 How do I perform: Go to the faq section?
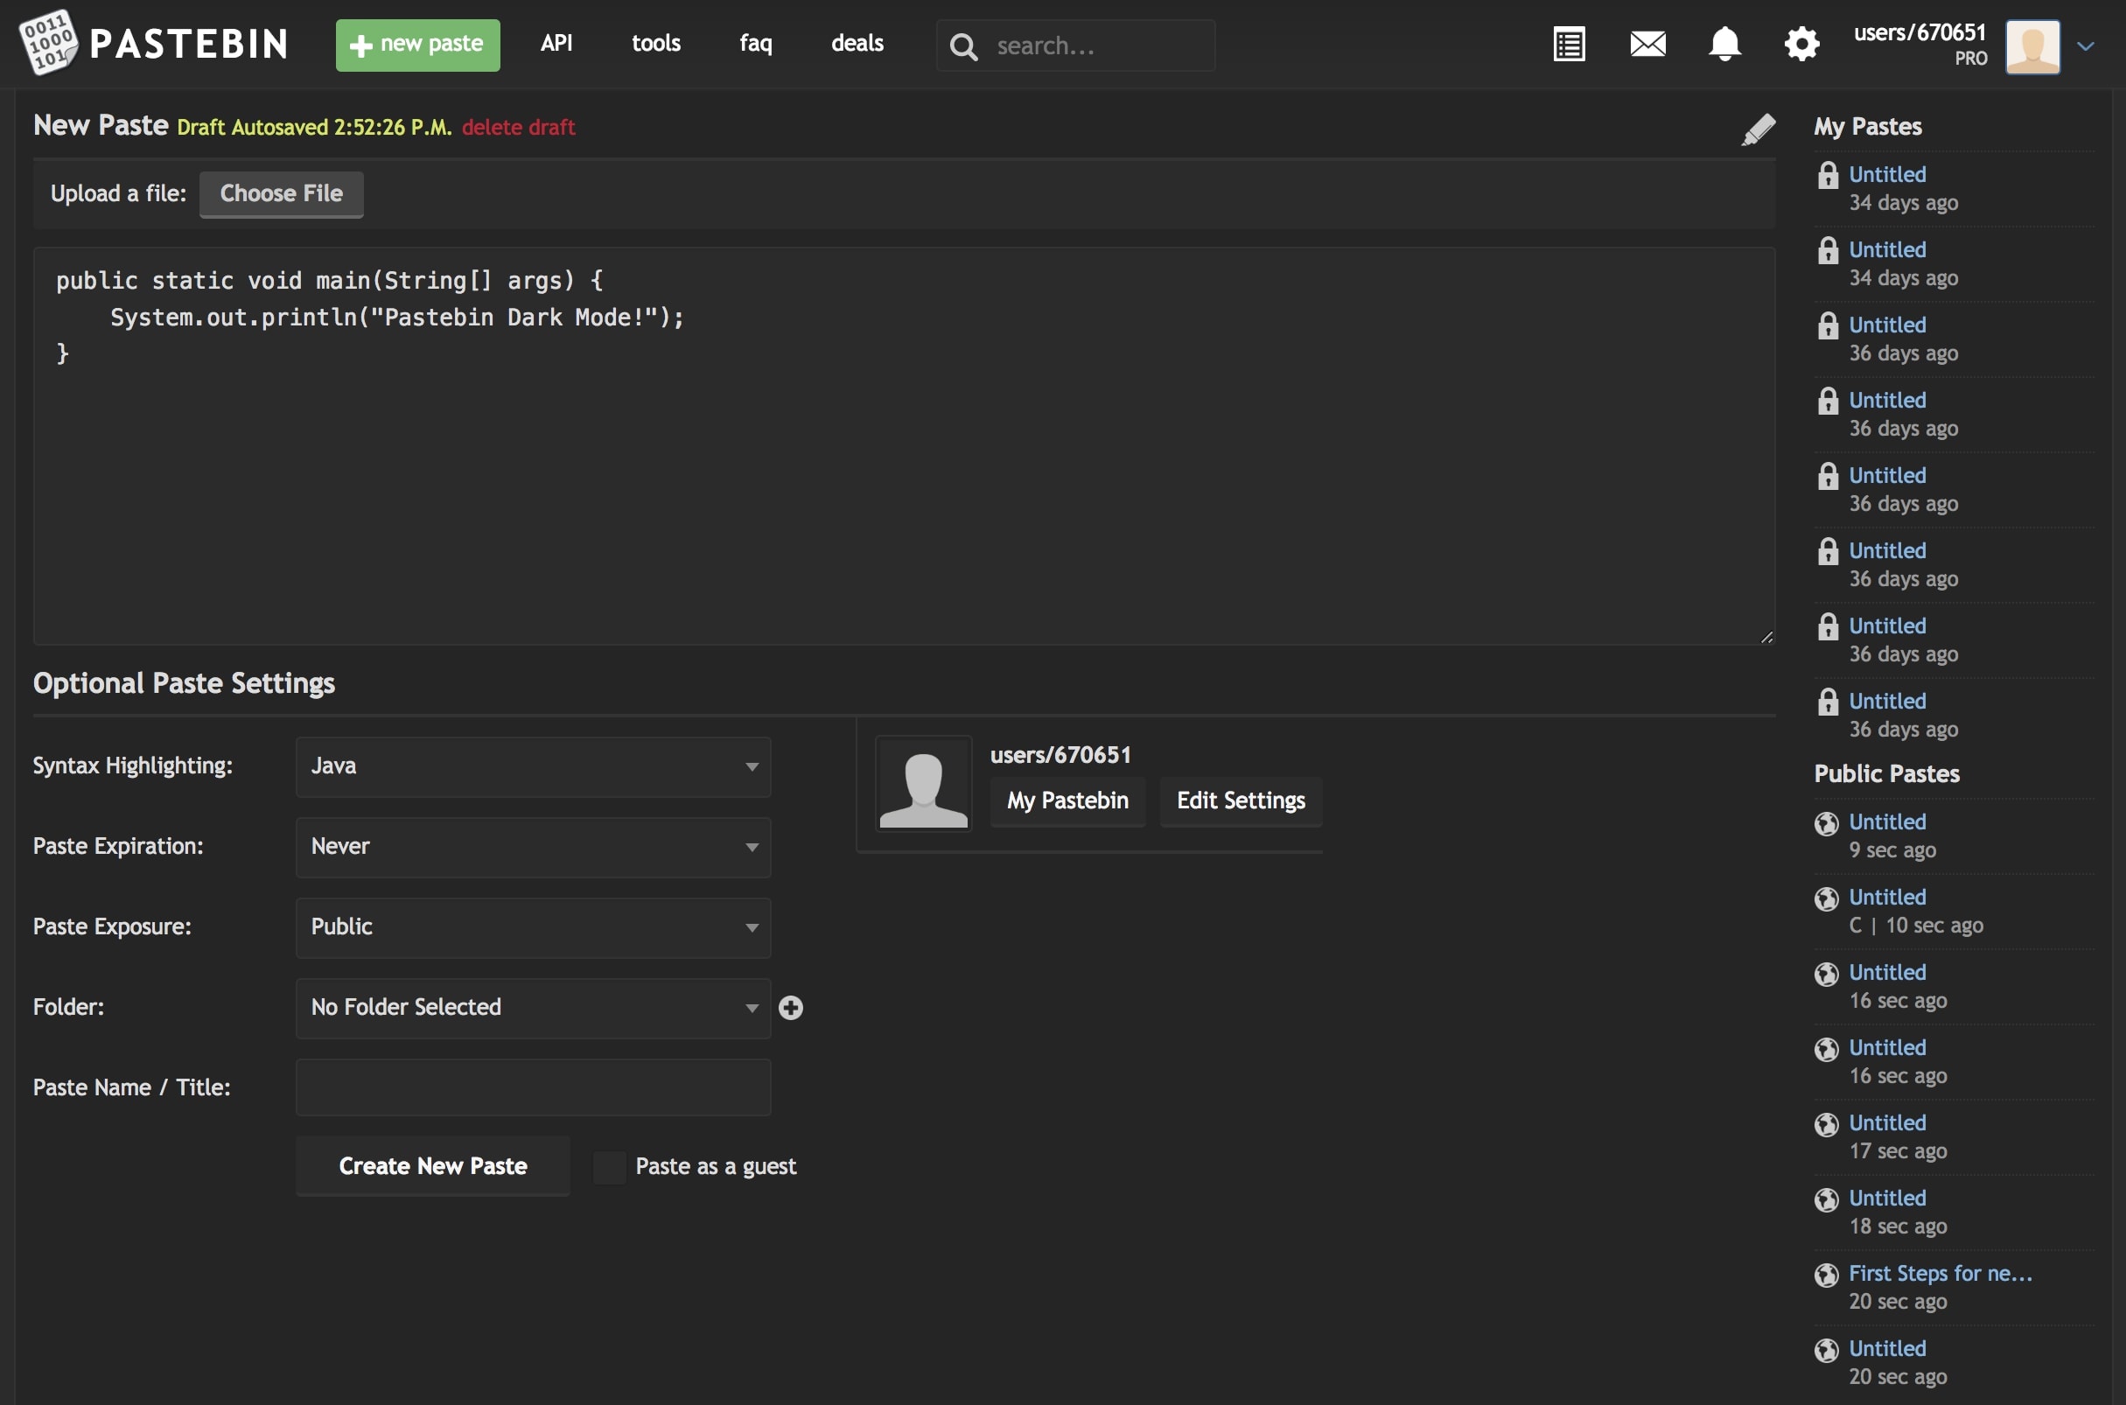point(755,43)
